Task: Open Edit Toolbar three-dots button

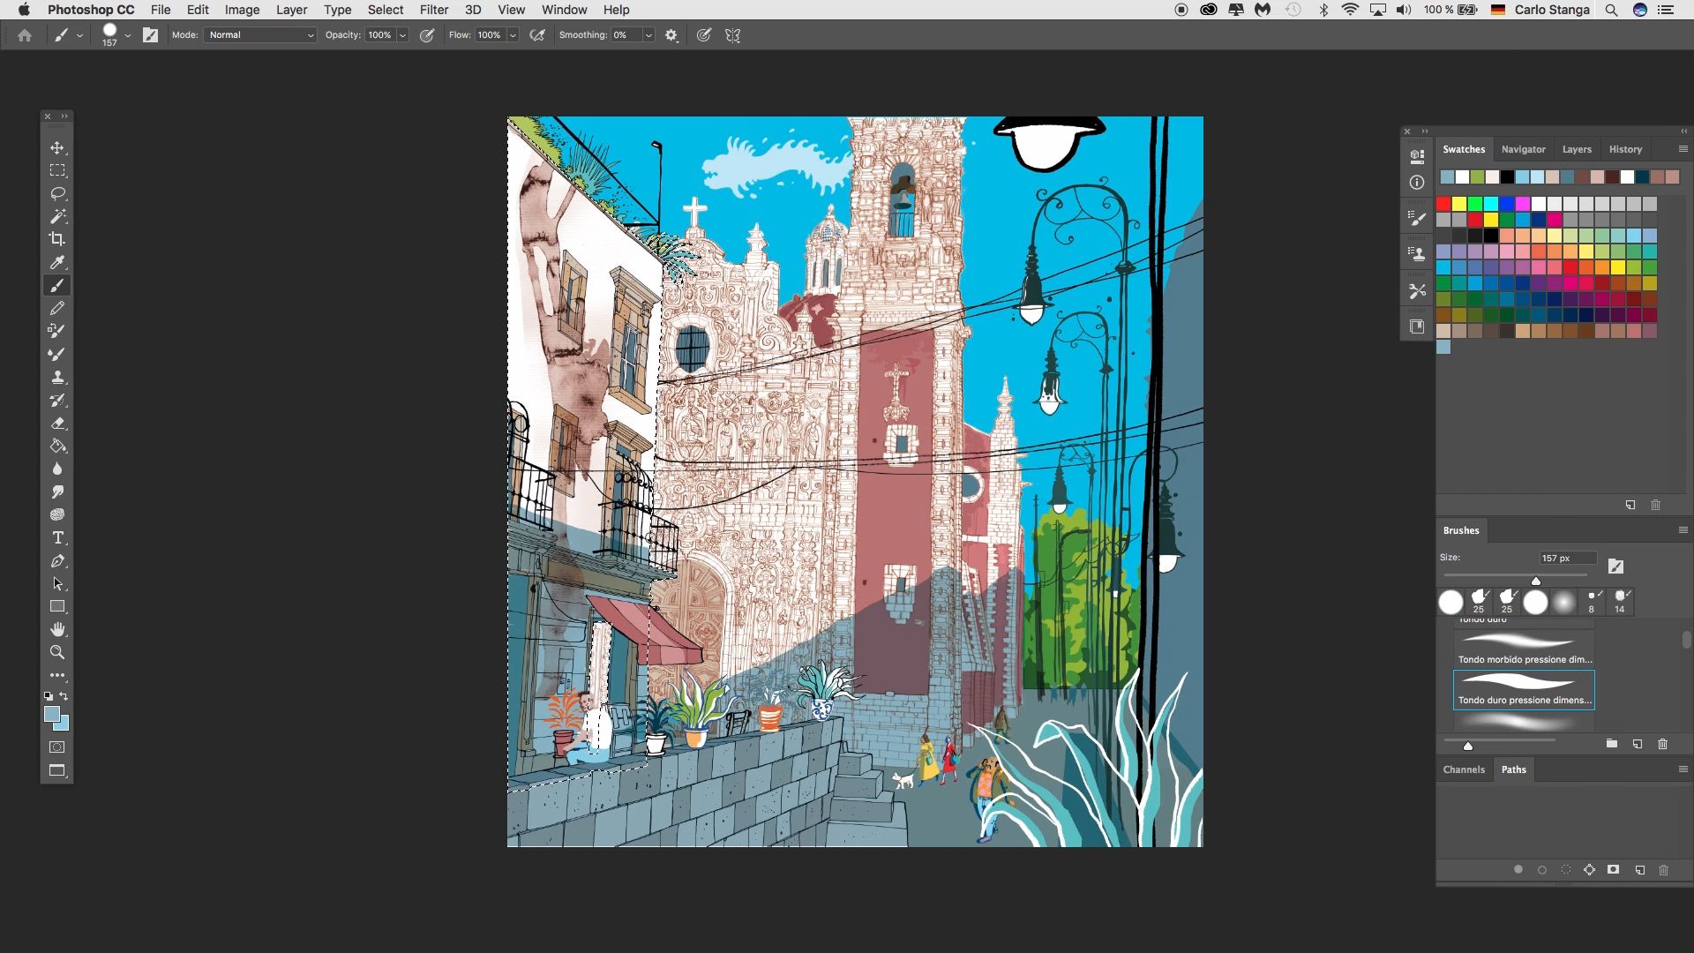Action: [x=57, y=675]
